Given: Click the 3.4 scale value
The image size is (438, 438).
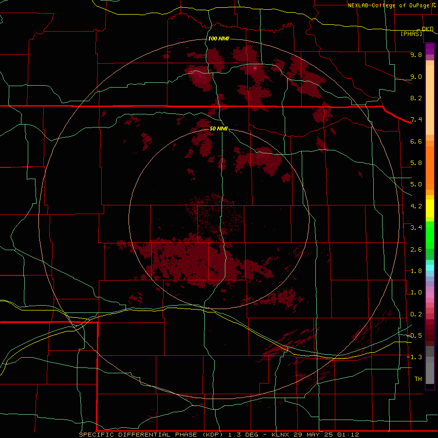Looking at the screenshot, I should tap(416, 228).
